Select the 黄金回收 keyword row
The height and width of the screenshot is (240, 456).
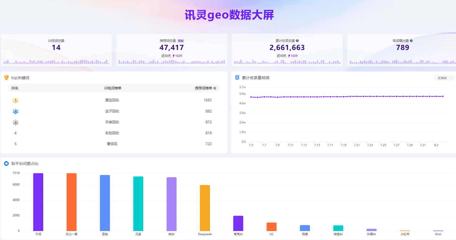[114, 100]
